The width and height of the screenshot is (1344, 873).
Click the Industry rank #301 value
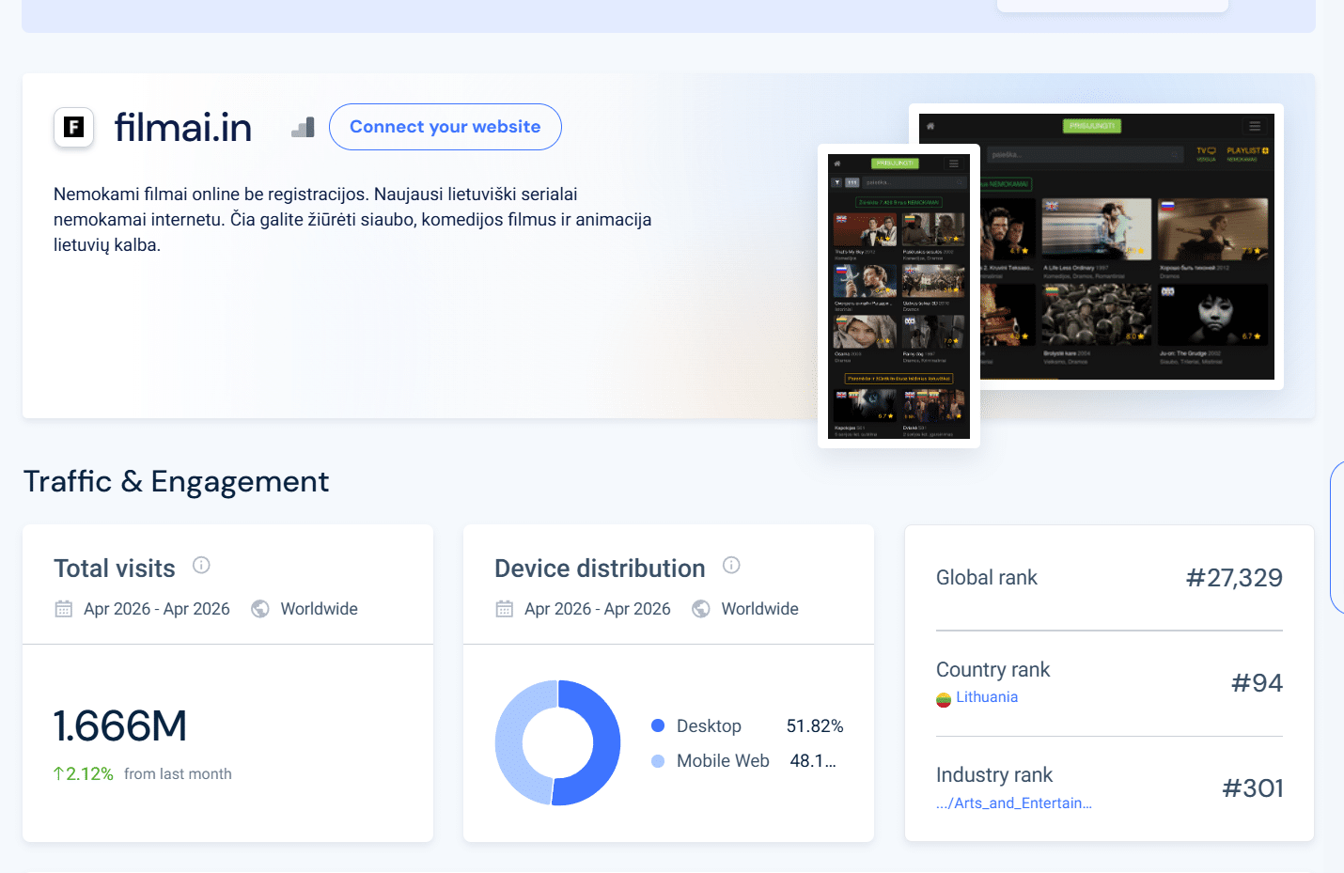click(x=1253, y=788)
